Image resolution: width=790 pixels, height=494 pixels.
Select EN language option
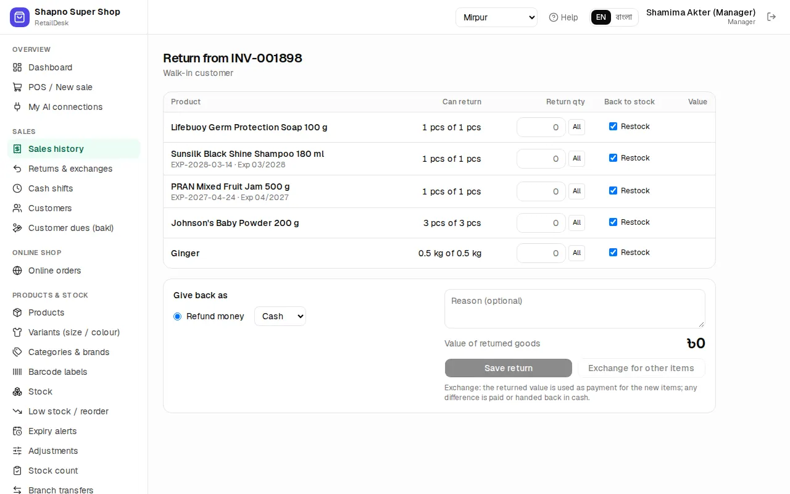coord(601,17)
